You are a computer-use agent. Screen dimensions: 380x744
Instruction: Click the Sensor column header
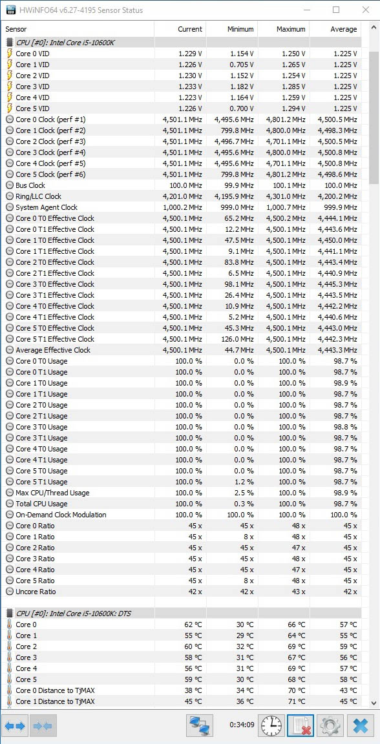[78, 30]
